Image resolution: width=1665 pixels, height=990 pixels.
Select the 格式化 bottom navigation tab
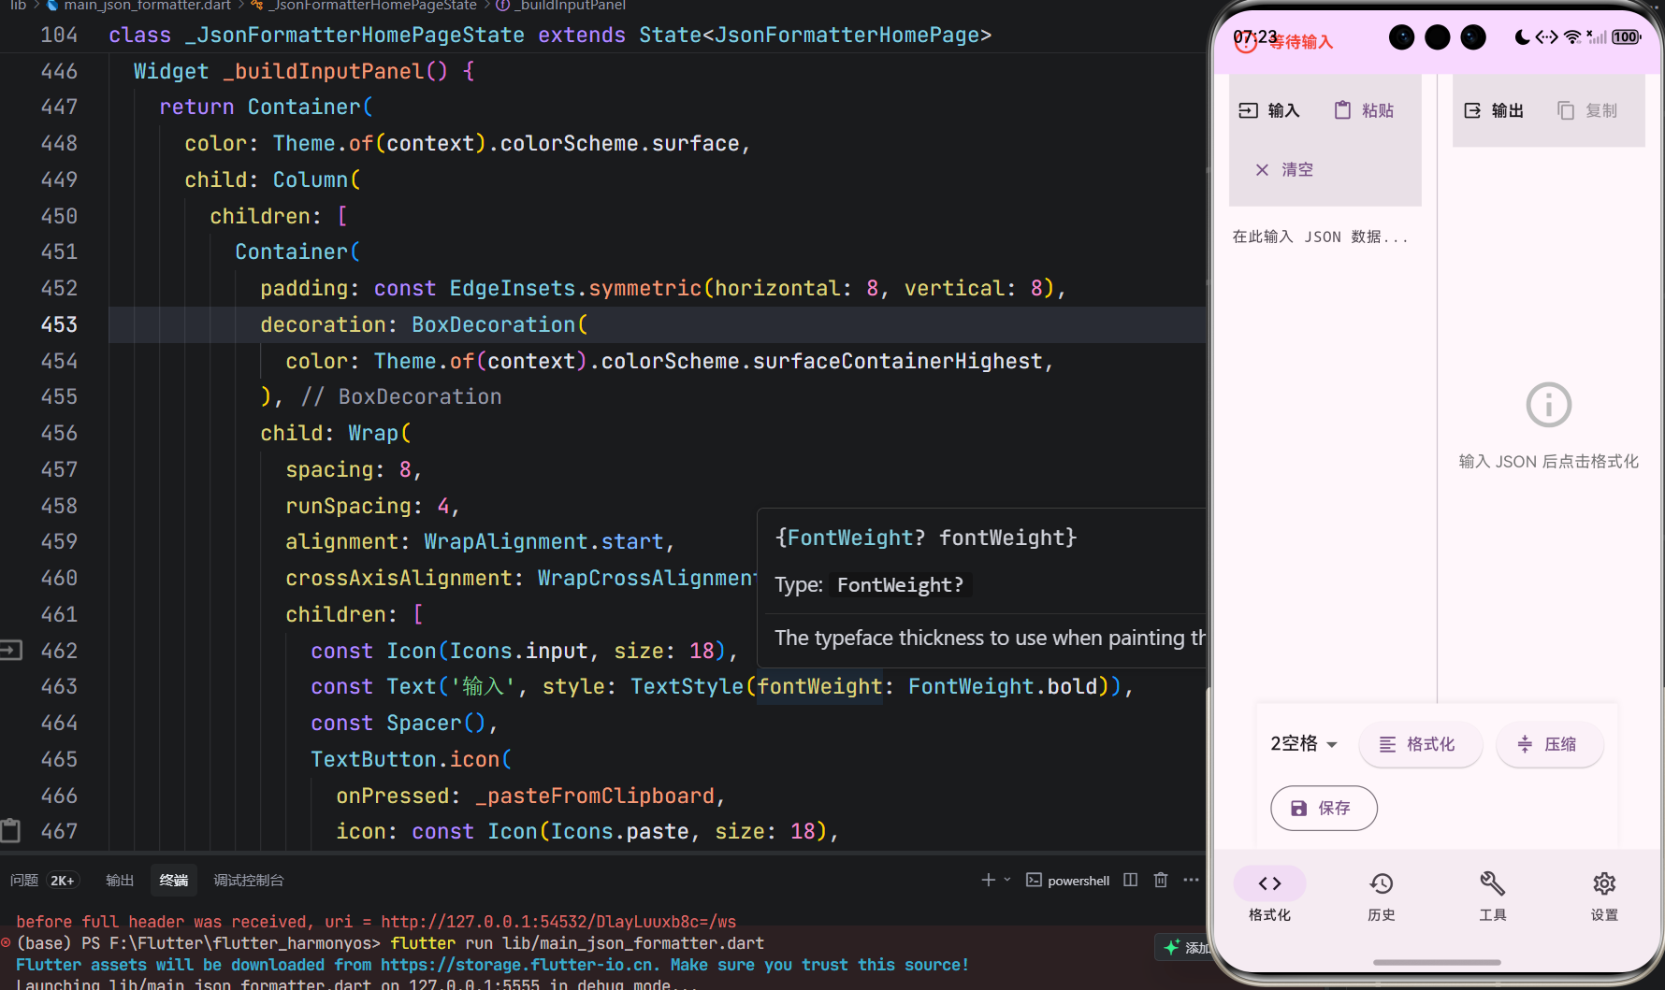click(1269, 895)
